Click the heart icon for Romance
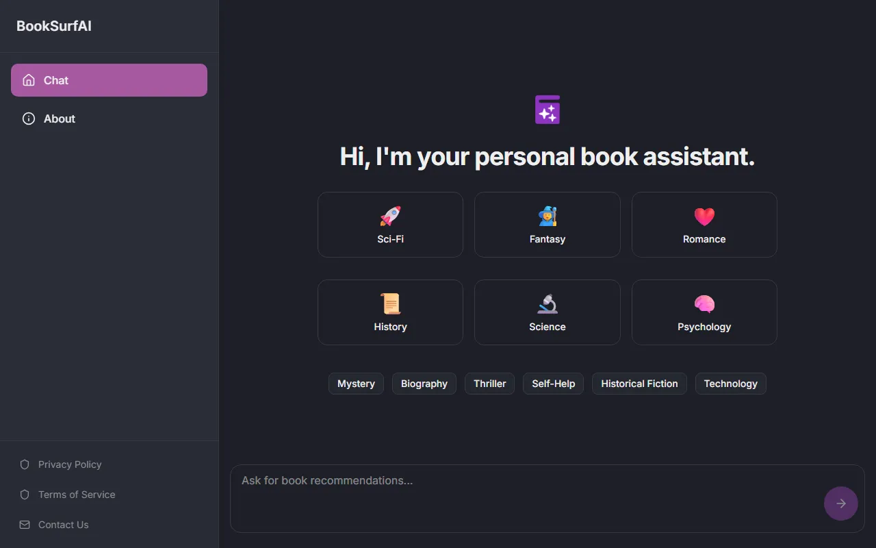 click(x=704, y=216)
